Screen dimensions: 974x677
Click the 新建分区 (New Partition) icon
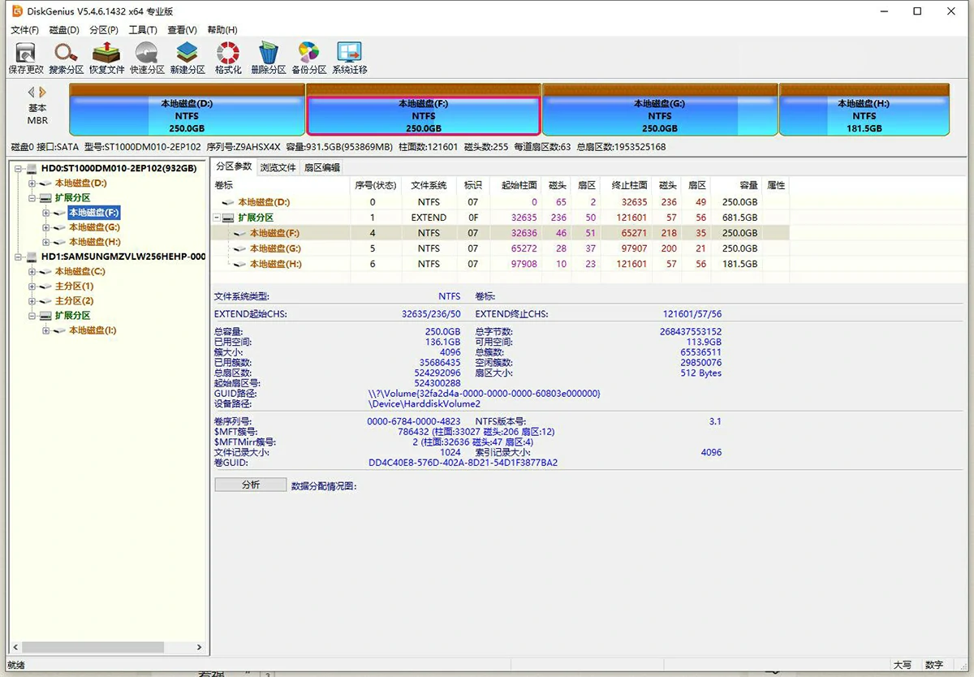[x=187, y=55]
